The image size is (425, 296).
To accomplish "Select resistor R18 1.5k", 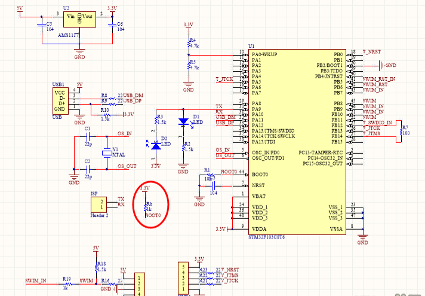I will [96, 267].
